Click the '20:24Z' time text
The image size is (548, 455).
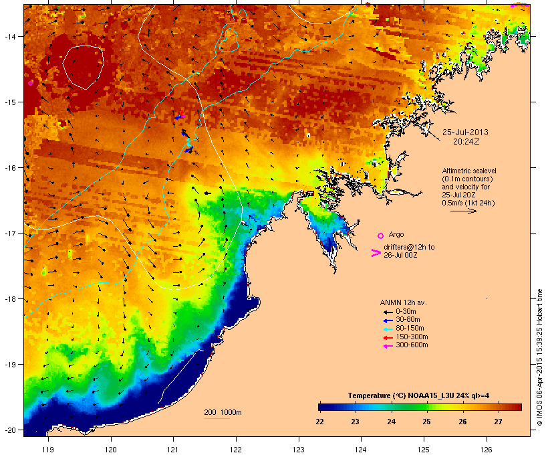click(466, 142)
